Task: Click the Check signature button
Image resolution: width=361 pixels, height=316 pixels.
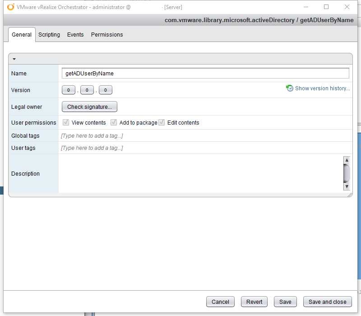Action: [x=89, y=107]
